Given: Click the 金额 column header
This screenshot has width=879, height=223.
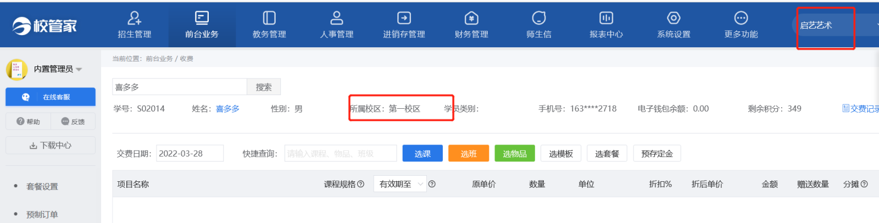Looking at the screenshot, I should pos(770,185).
